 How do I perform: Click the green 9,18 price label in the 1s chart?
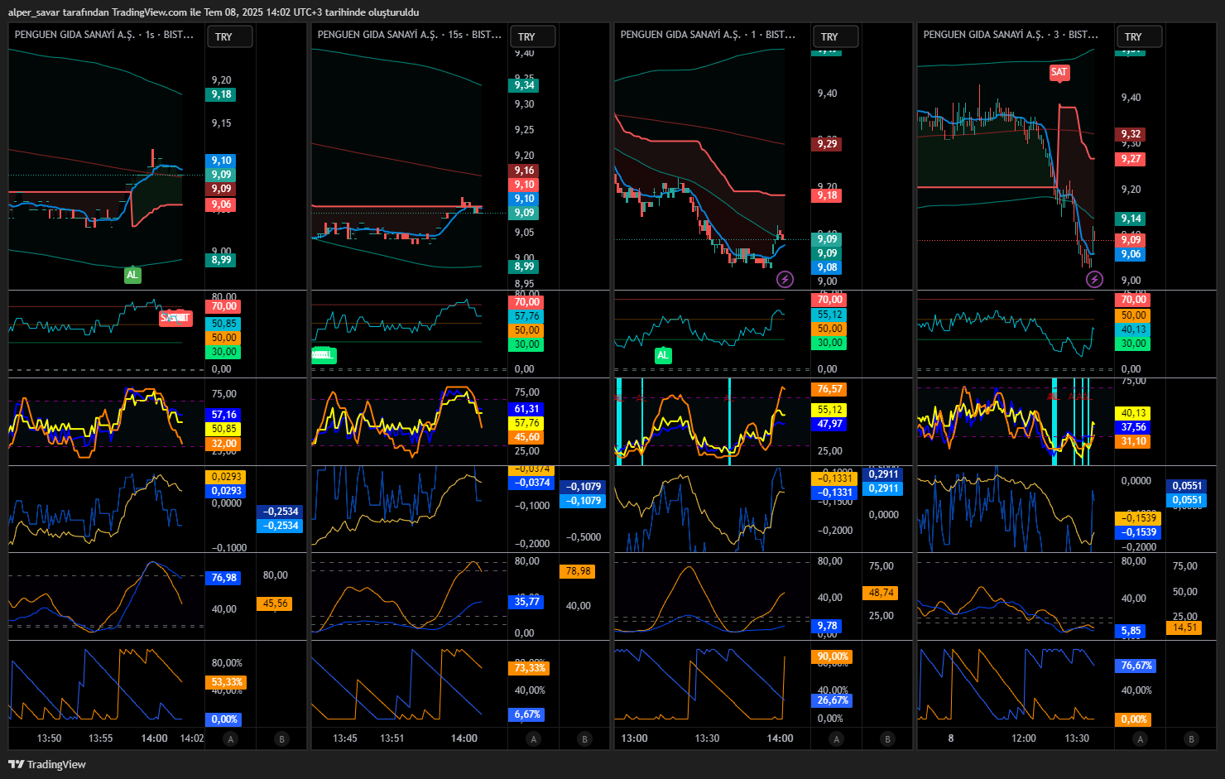(x=221, y=94)
